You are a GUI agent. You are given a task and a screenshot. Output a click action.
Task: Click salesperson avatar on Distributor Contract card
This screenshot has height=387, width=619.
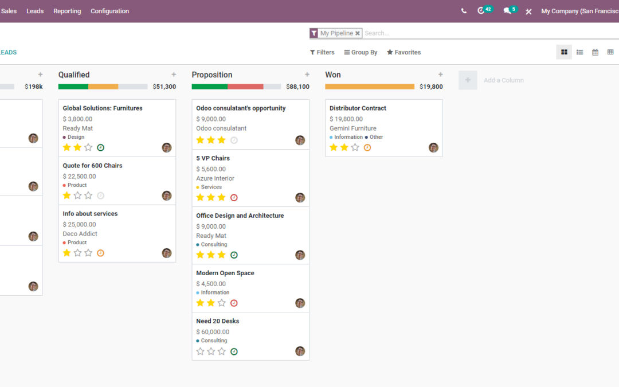[433, 148]
